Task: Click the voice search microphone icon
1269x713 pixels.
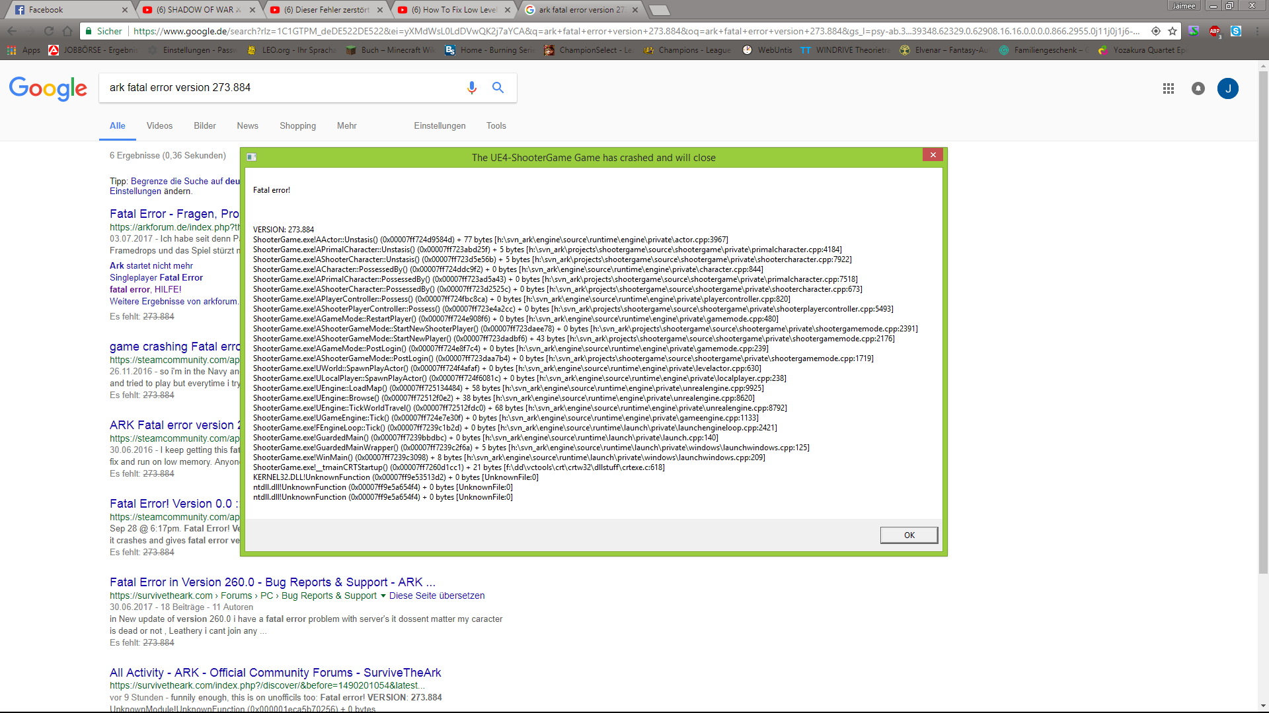Action: pos(472,88)
